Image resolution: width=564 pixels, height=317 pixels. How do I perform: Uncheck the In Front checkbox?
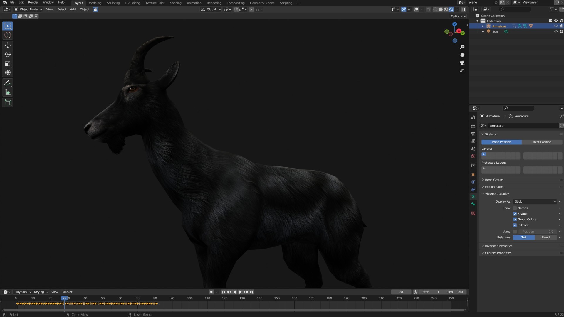click(515, 225)
